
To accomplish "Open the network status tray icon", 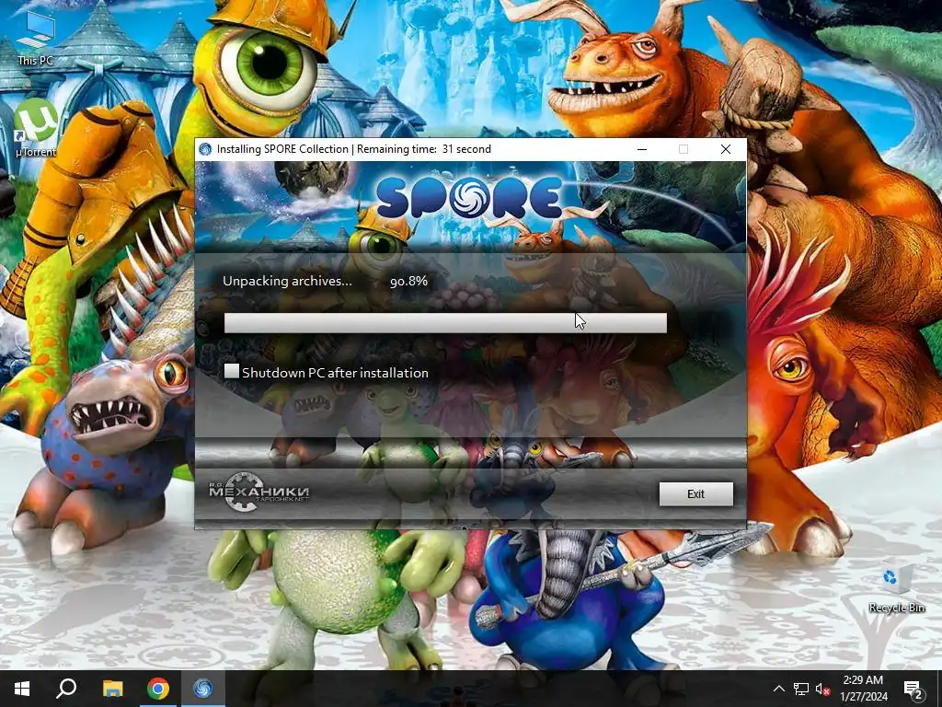I will click(801, 689).
